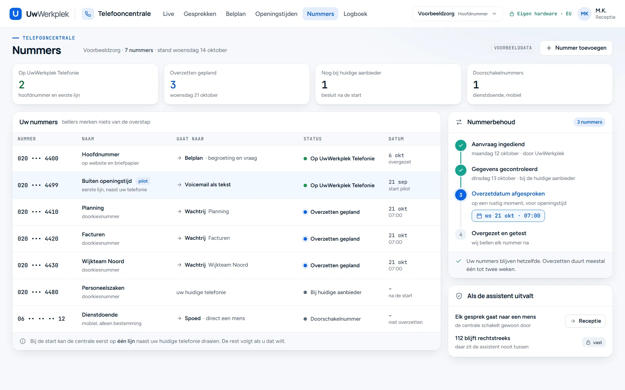Click Wijkteam Noord name cell
625x390 pixels.
(x=103, y=265)
